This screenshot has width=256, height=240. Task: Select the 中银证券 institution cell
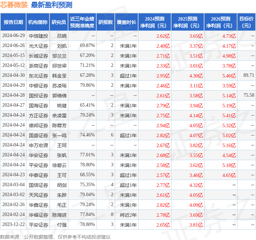38,86
